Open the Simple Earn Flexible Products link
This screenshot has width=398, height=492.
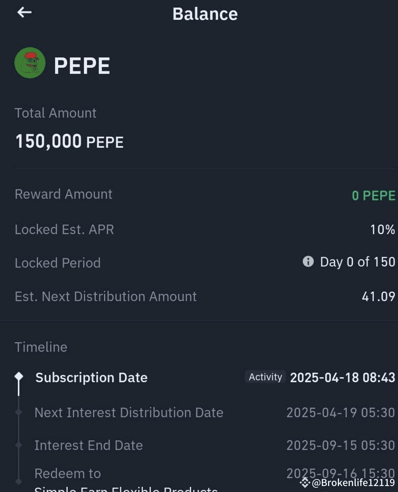(126, 488)
